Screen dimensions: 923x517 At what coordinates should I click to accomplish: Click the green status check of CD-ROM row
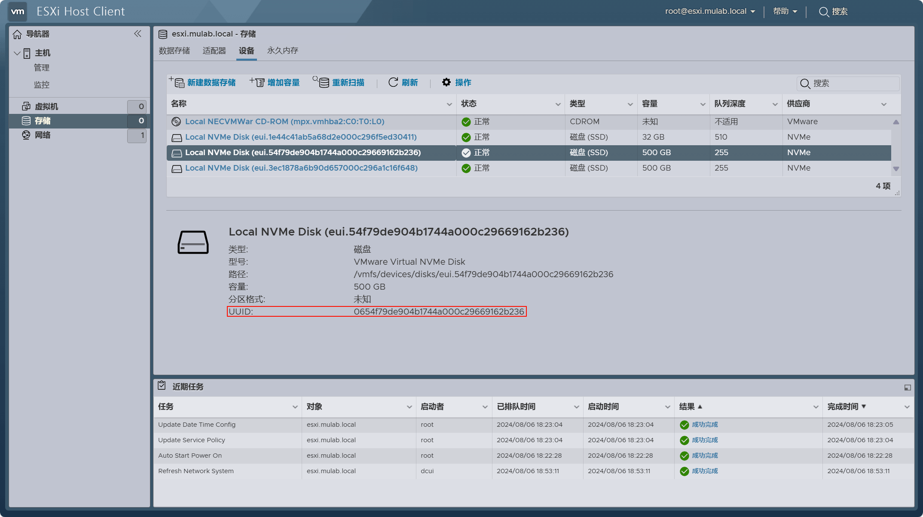tap(466, 122)
